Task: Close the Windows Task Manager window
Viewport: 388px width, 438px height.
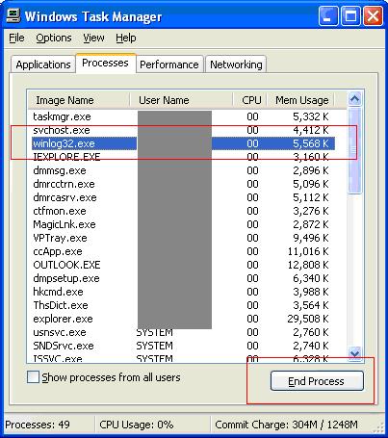Action: [x=373, y=15]
